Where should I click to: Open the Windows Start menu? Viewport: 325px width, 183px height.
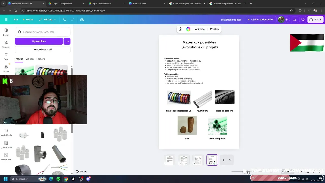click(5, 179)
